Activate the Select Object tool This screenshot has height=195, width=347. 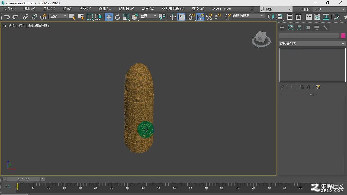(72, 17)
